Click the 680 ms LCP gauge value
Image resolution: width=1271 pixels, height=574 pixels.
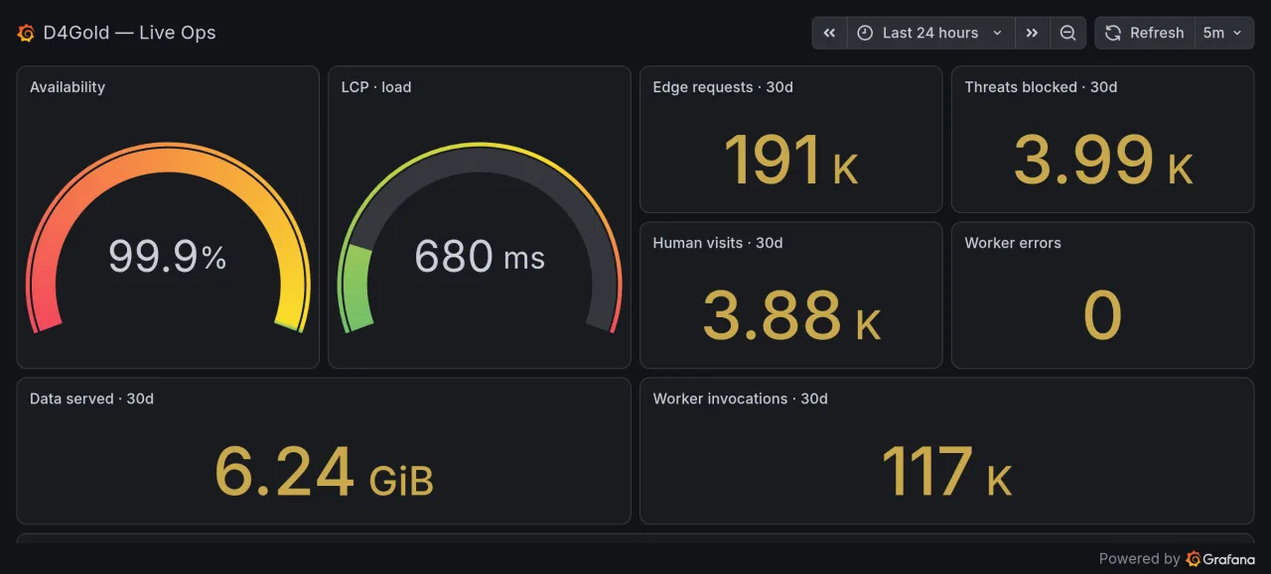(480, 257)
